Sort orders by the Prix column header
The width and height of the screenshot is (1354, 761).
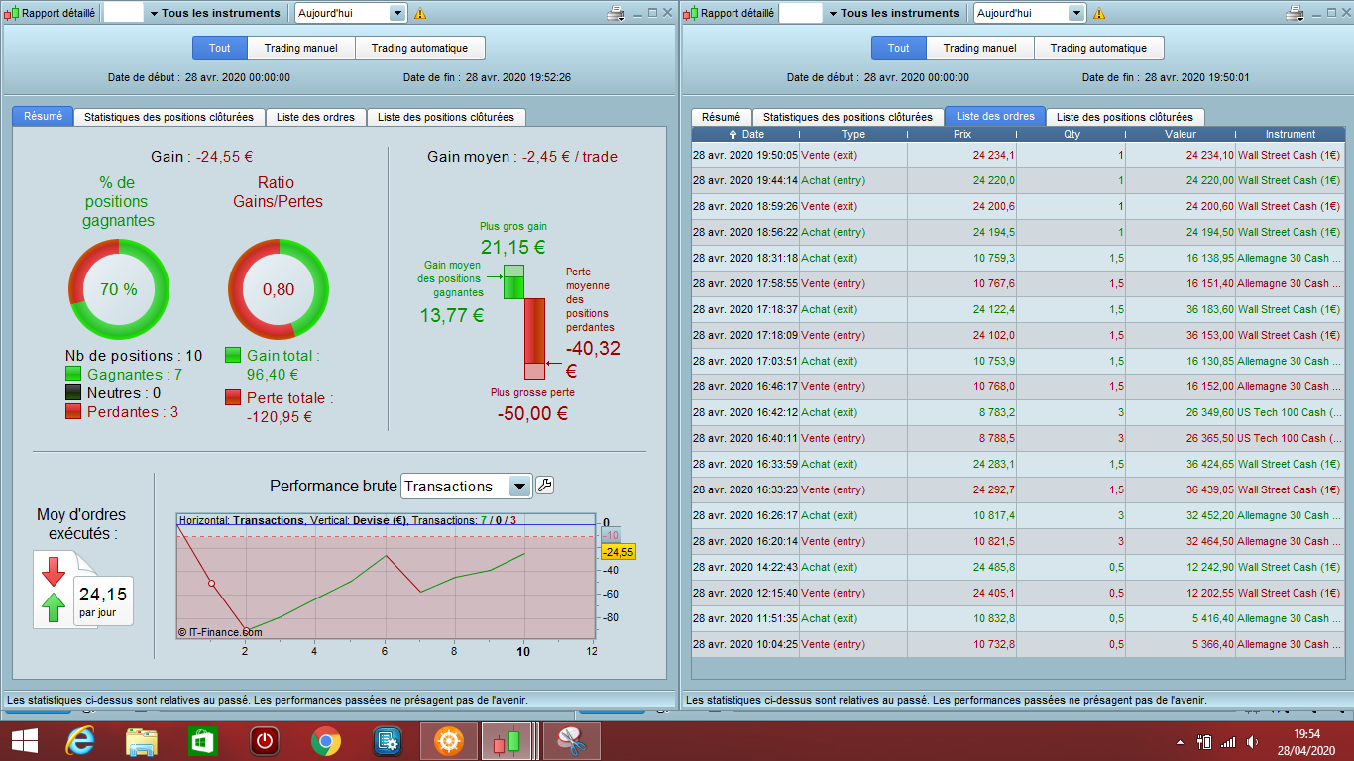point(962,134)
